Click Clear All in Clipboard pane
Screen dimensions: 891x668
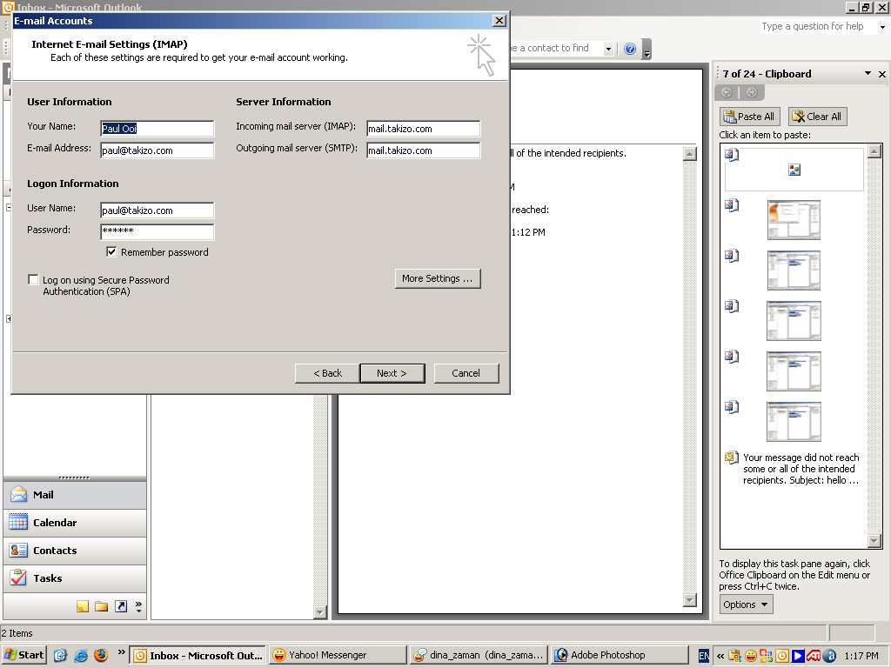(x=817, y=117)
